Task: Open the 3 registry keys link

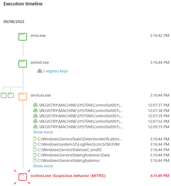Action: click(55, 71)
